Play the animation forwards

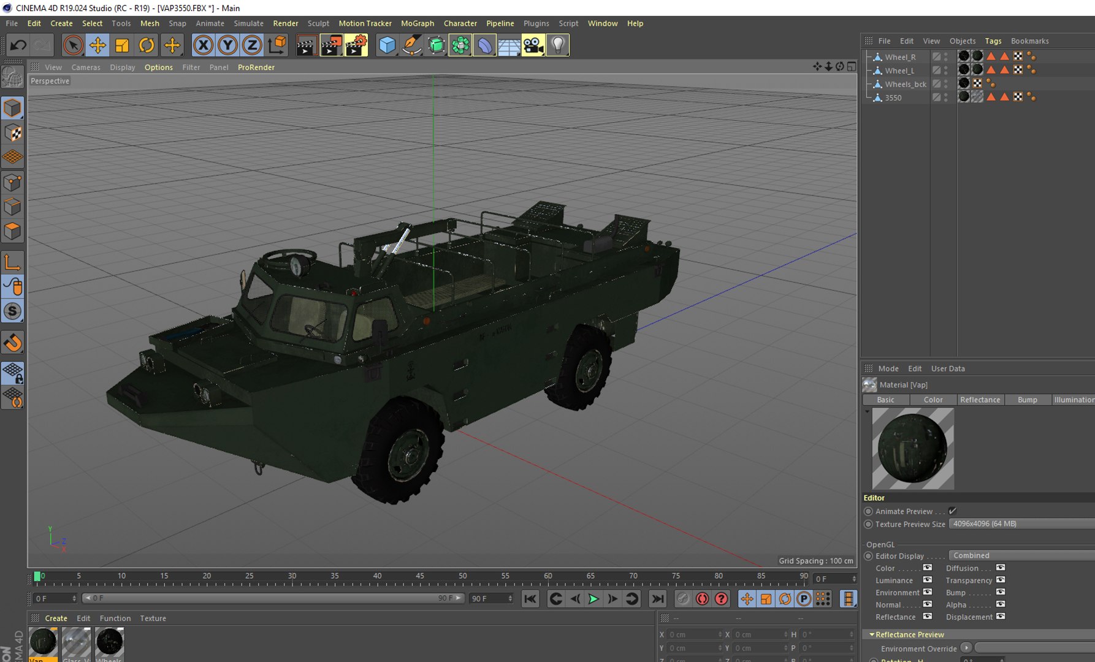(x=593, y=599)
